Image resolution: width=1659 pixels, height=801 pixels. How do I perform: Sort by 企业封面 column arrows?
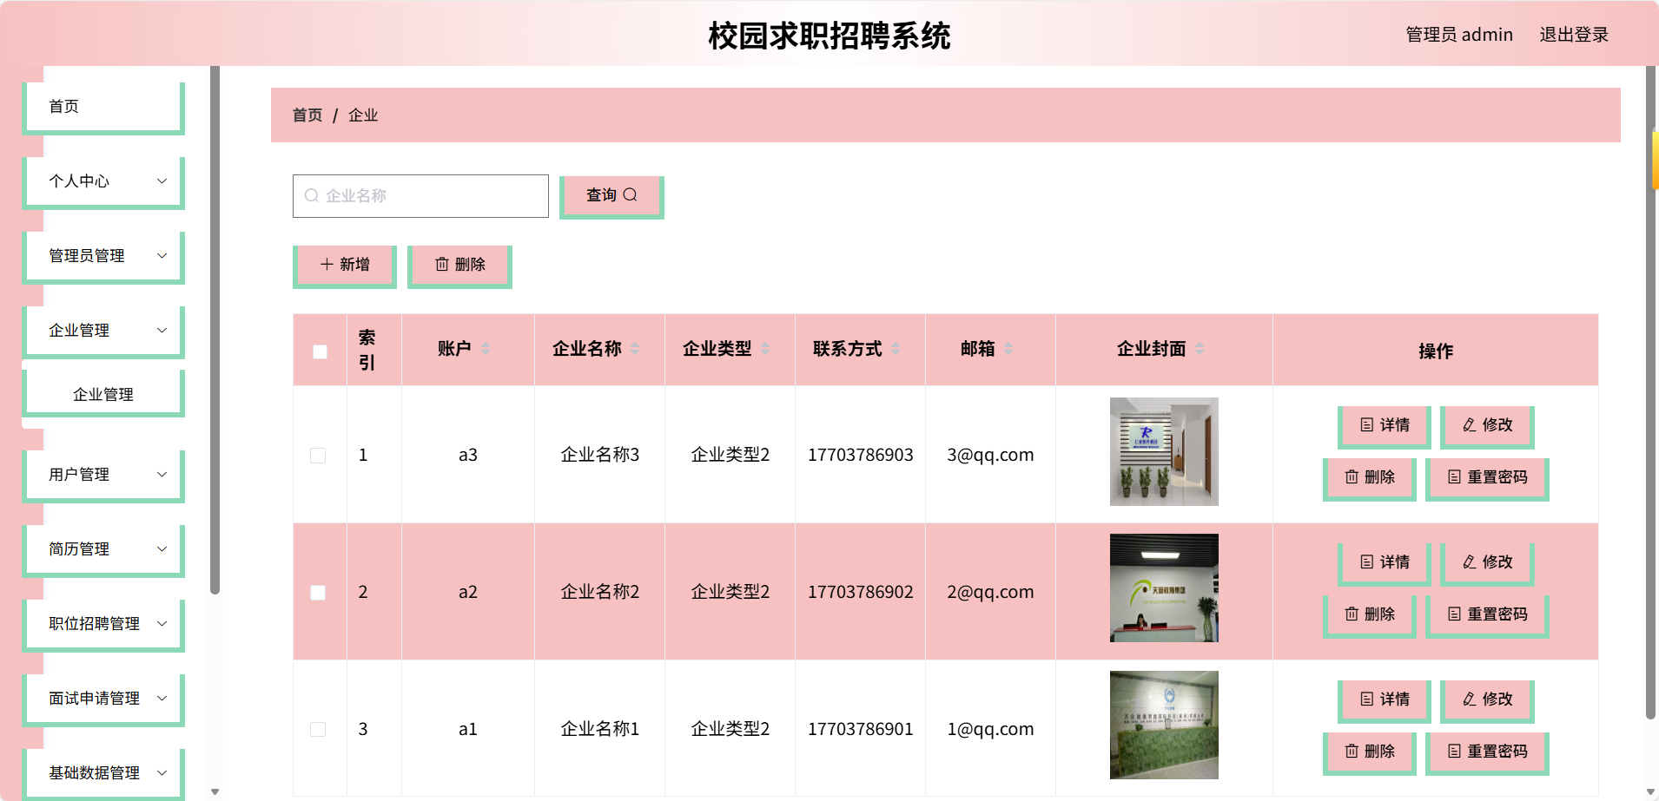(1200, 349)
